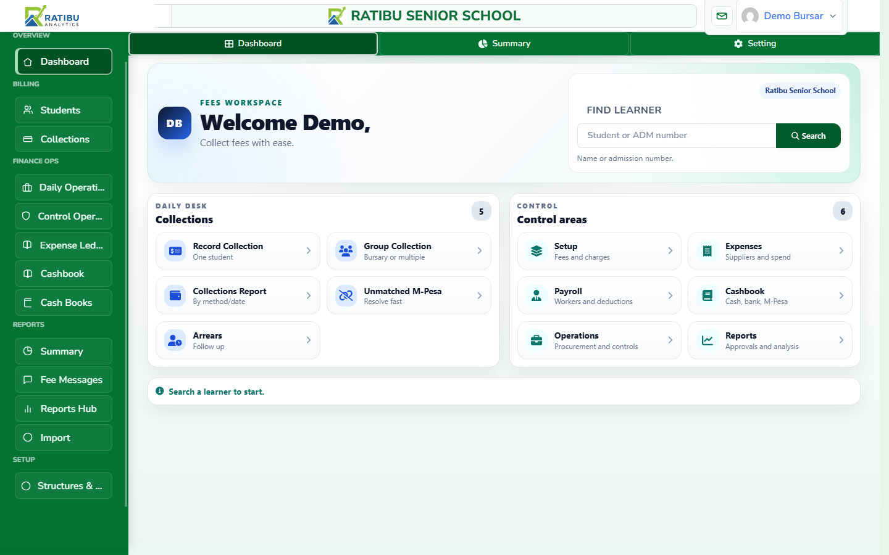Open Expense Ledger in the sidebar

point(64,245)
